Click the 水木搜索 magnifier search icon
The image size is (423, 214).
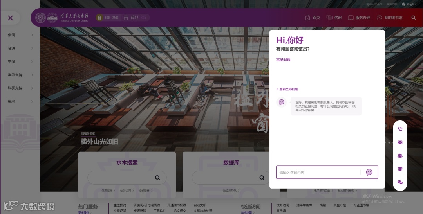[157, 178]
